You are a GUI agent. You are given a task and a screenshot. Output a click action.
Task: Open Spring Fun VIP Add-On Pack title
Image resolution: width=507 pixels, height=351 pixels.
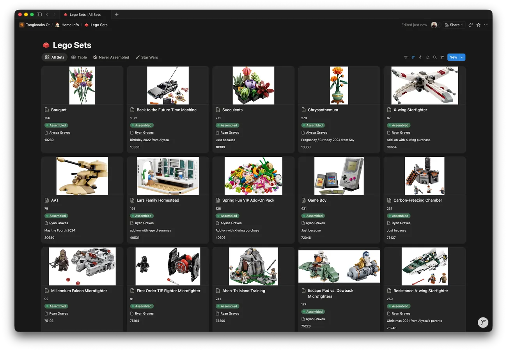[248, 200]
